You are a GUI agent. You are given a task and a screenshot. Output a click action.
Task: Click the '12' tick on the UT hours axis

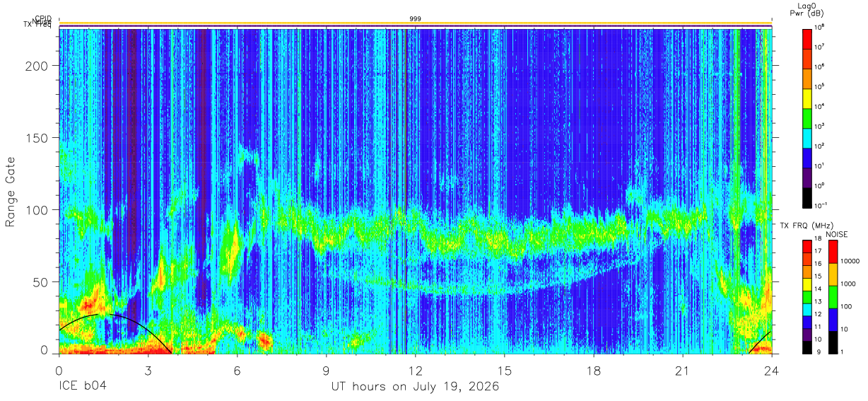pos(416,371)
